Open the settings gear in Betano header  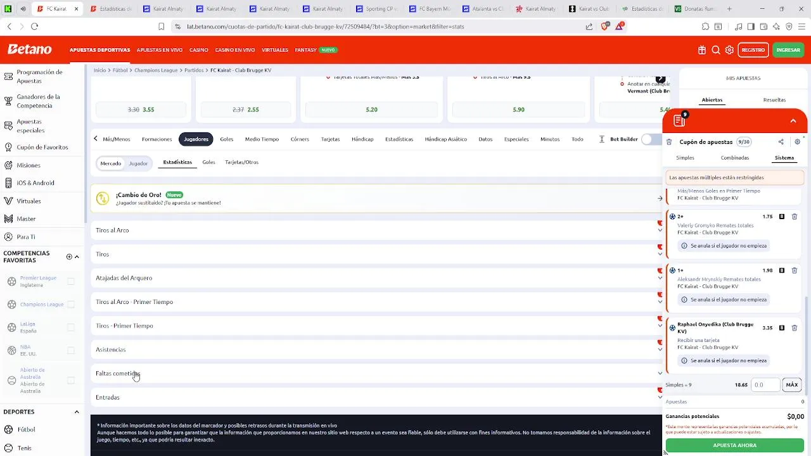click(x=729, y=50)
